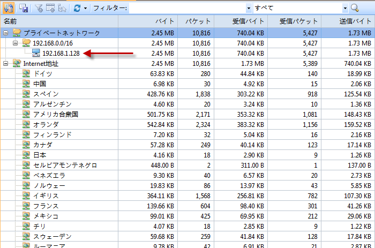This screenshot has height=248, width=375.
Task: Select the オランダ row in list
Action: [x=46, y=124]
